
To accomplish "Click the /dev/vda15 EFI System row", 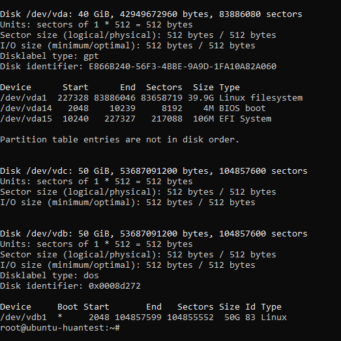I will (x=136, y=119).
